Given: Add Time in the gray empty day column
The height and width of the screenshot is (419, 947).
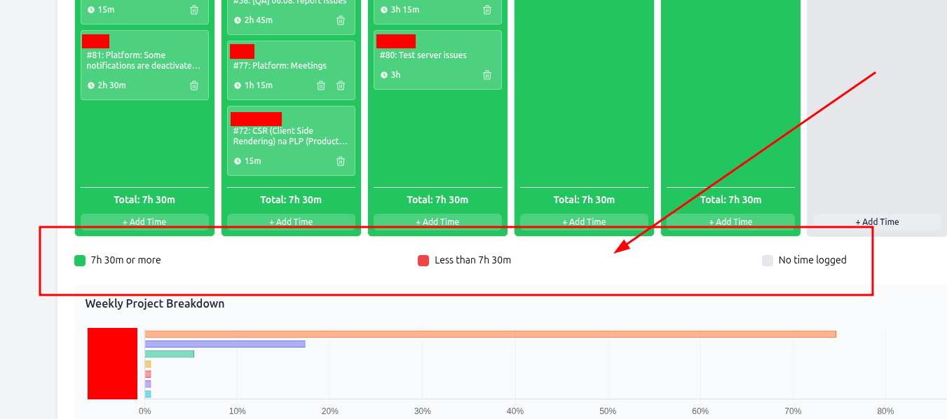Looking at the screenshot, I should point(877,222).
